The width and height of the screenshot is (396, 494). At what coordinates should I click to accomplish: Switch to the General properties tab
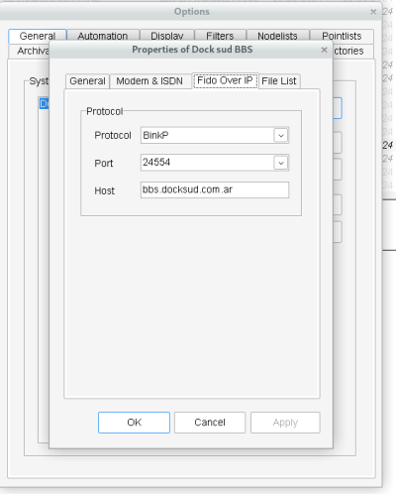(x=87, y=81)
